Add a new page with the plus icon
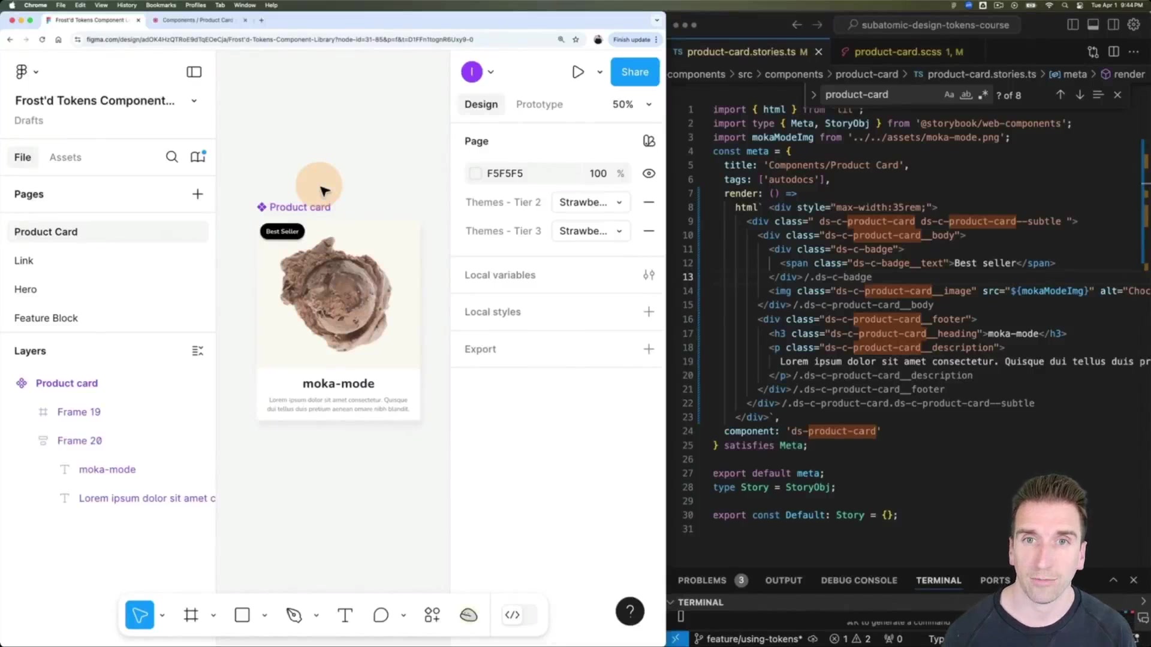 (x=197, y=194)
